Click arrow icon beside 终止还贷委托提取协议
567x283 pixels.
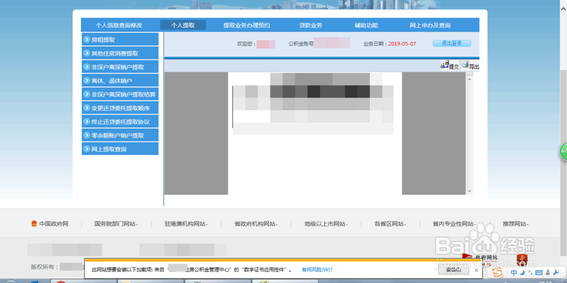(86, 121)
